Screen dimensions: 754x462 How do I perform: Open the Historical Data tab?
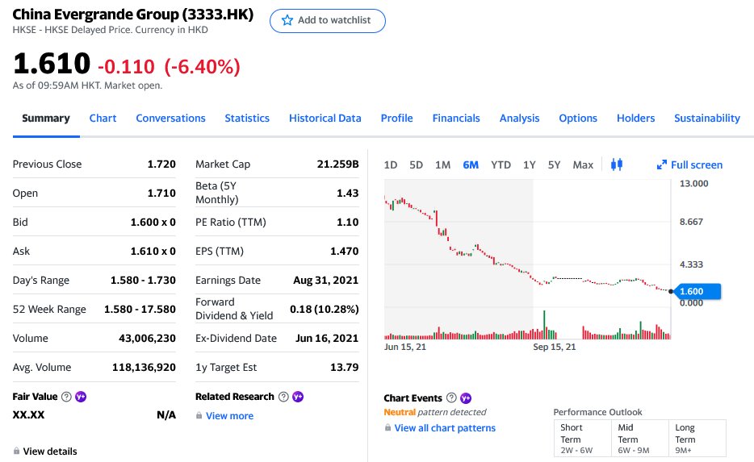pos(325,119)
